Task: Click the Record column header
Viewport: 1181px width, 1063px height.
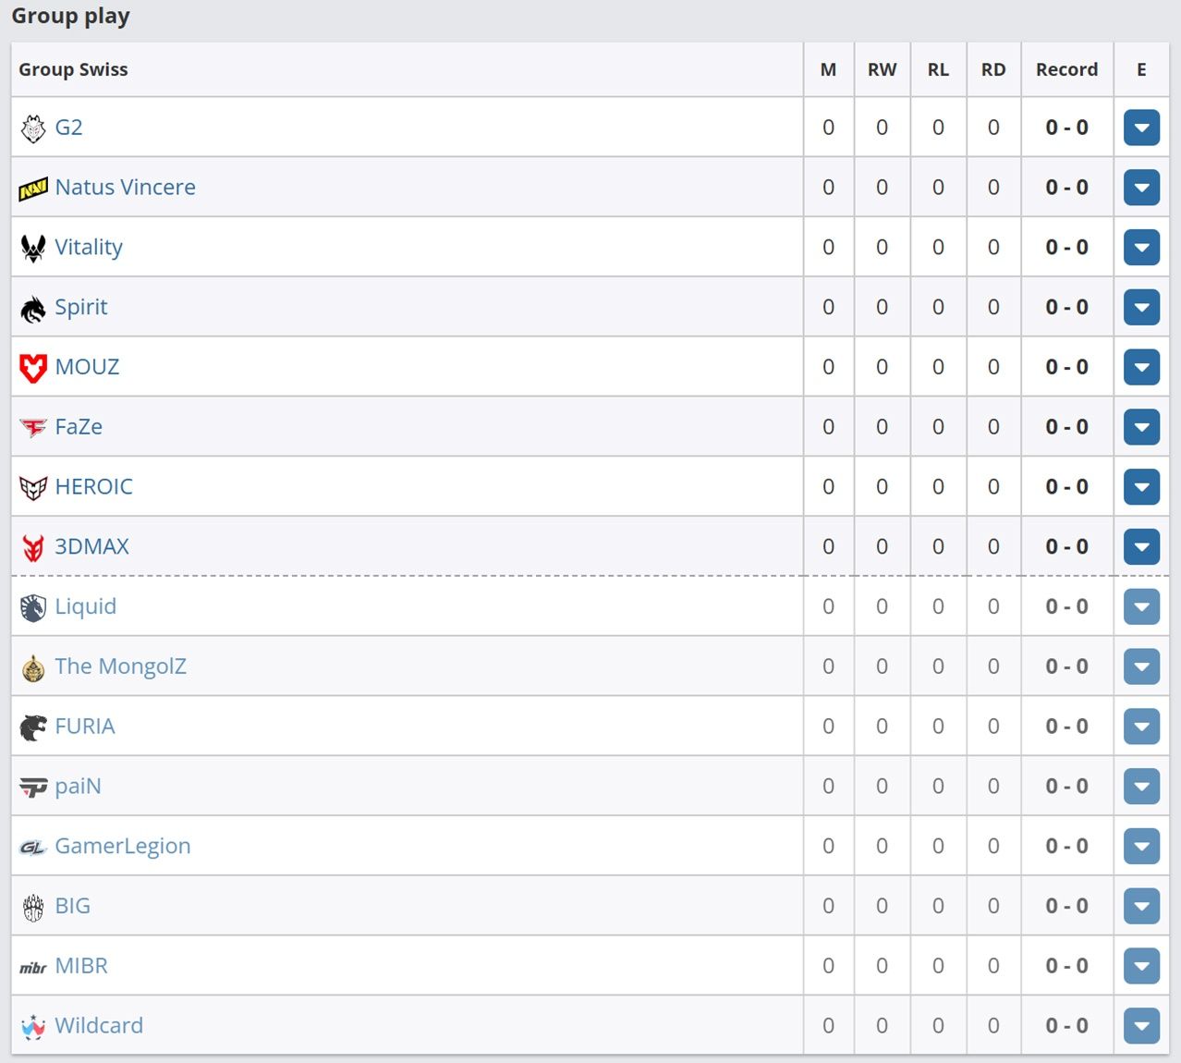Action: click(x=1066, y=69)
